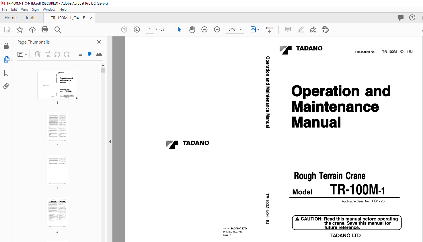Collapse the navigation pane arrow
This screenshot has height=242, width=423.
[110, 141]
